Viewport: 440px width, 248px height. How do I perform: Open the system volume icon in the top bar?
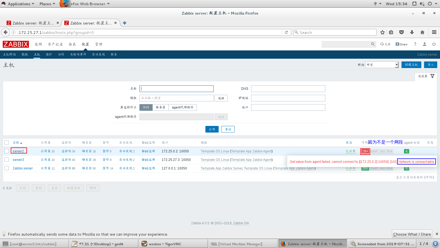[422, 4]
